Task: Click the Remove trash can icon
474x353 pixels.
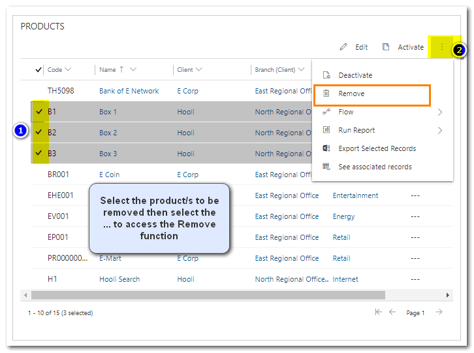Action: 326,93
